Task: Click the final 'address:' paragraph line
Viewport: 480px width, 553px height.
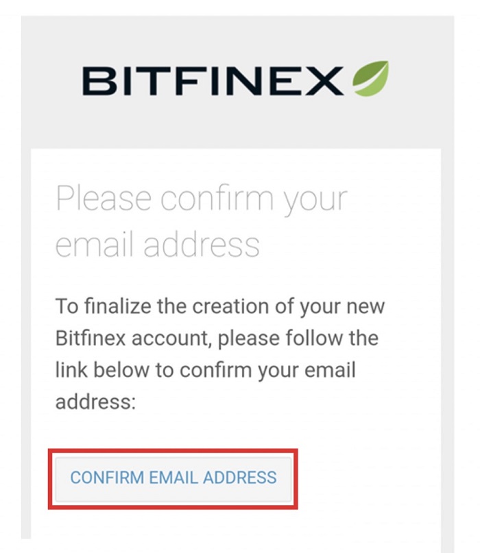Action: coord(95,402)
